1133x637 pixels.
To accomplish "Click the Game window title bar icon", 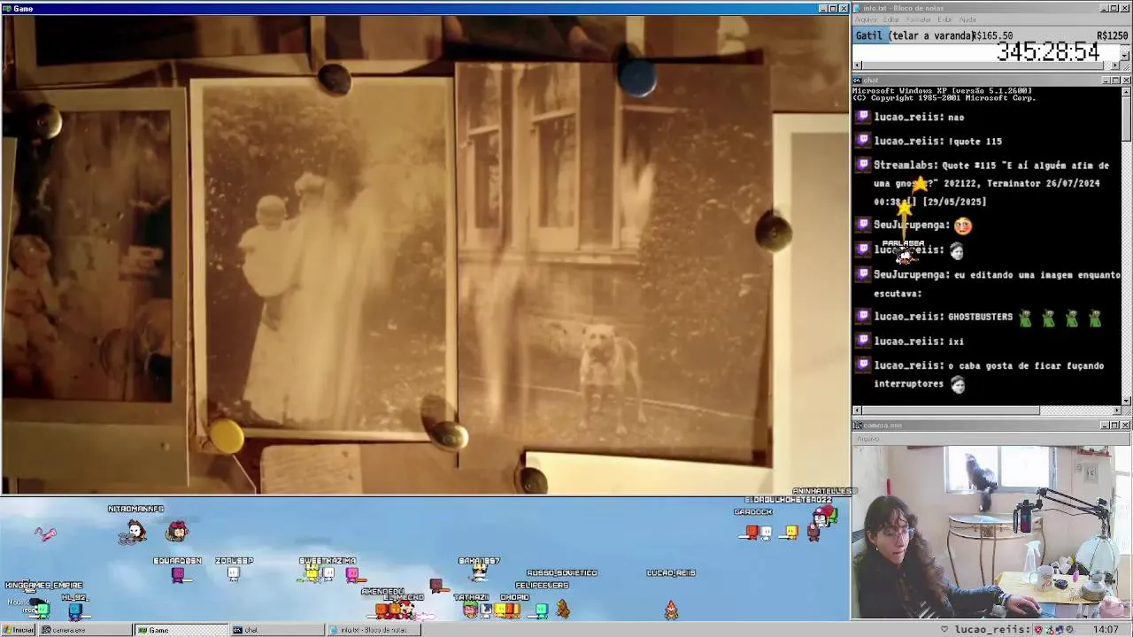I will [x=6, y=8].
